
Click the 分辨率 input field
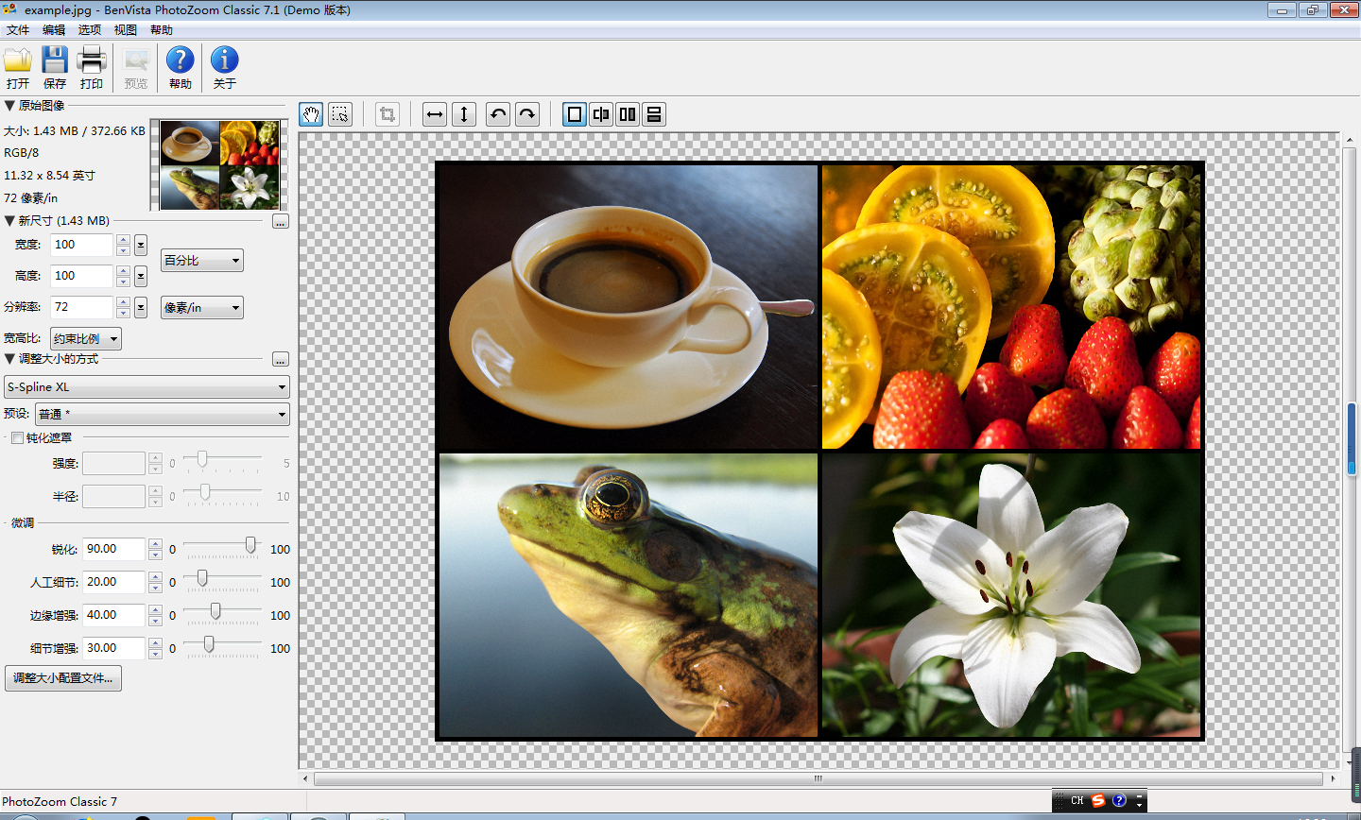pyautogui.click(x=81, y=307)
